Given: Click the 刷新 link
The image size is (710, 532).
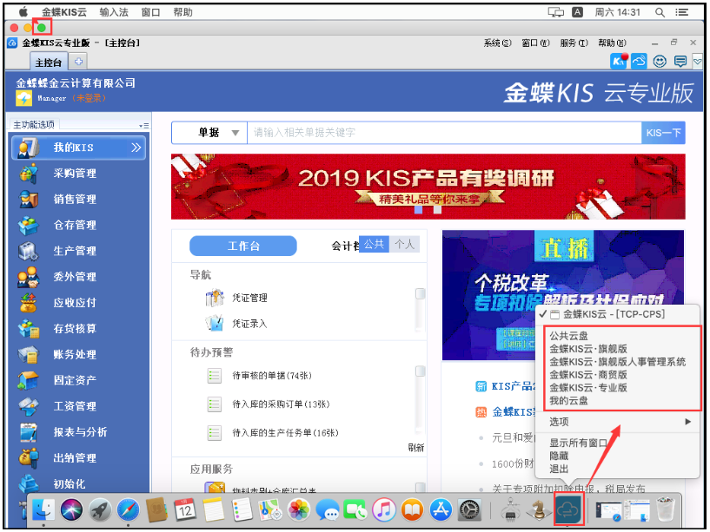Looking at the screenshot, I should (x=416, y=448).
